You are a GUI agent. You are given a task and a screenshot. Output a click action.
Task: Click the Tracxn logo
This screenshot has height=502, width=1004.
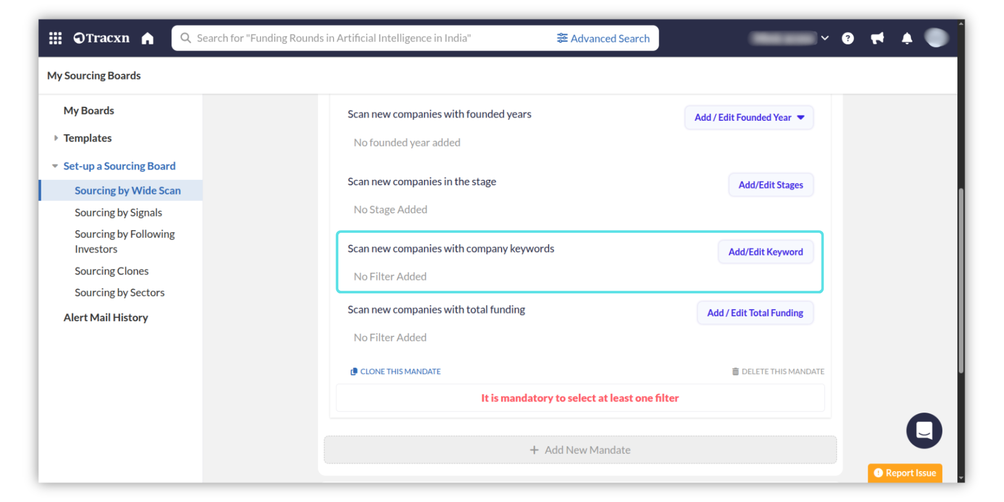click(x=101, y=38)
